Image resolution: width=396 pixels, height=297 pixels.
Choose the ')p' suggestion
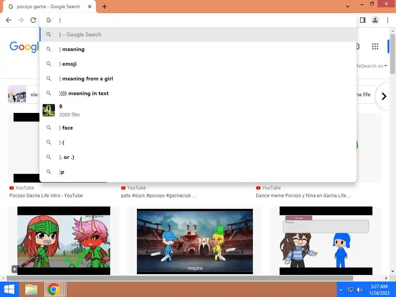(198, 172)
